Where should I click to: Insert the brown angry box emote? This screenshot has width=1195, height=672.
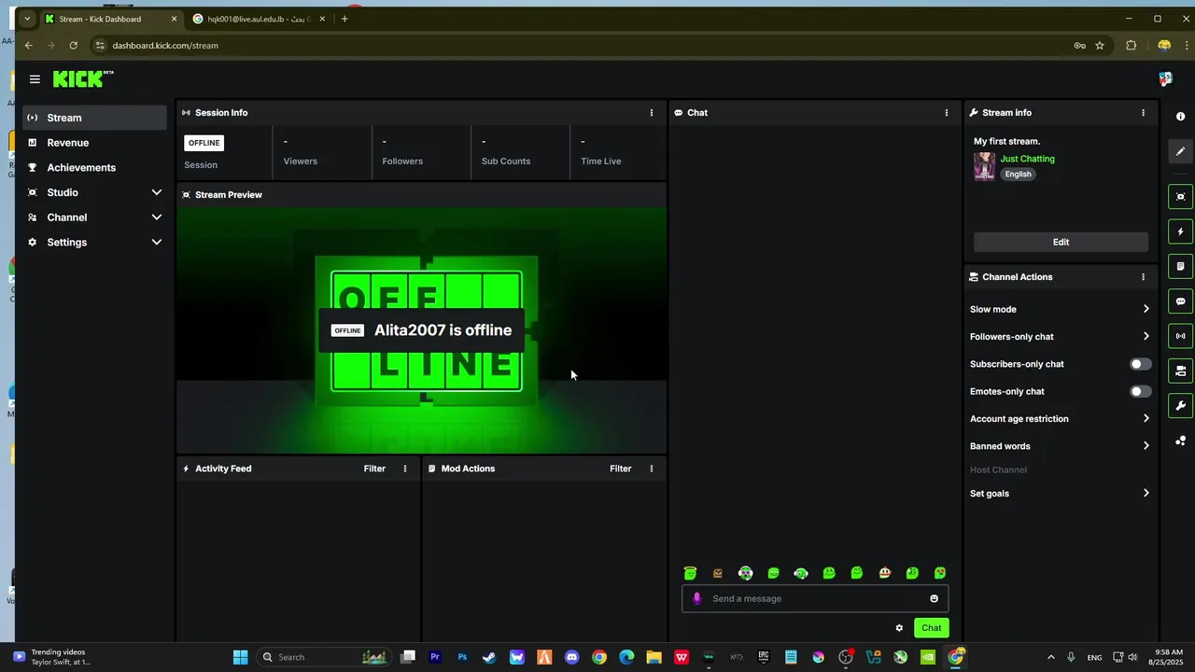point(718,573)
